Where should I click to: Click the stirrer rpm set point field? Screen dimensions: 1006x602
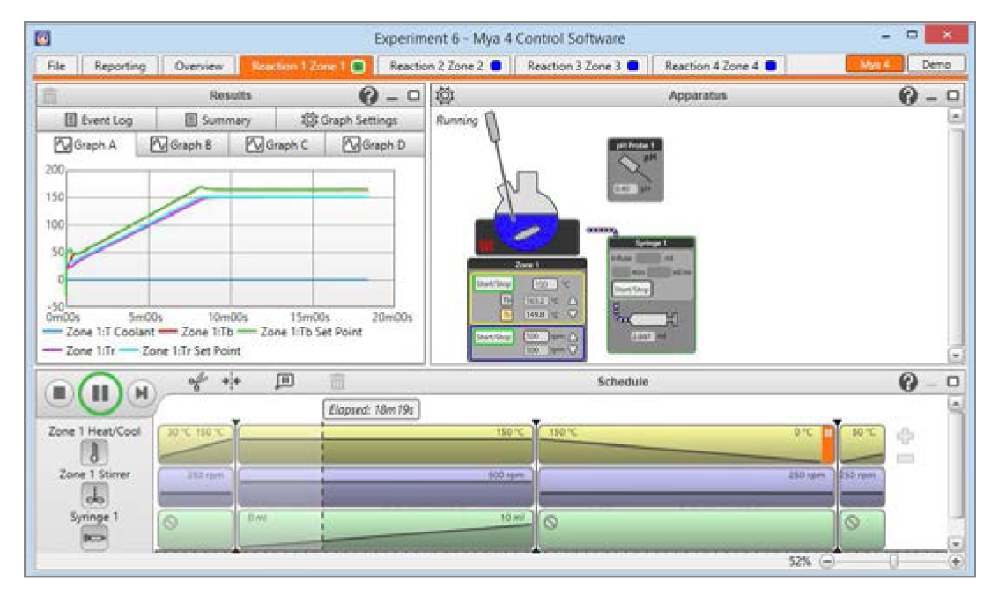pos(536,336)
